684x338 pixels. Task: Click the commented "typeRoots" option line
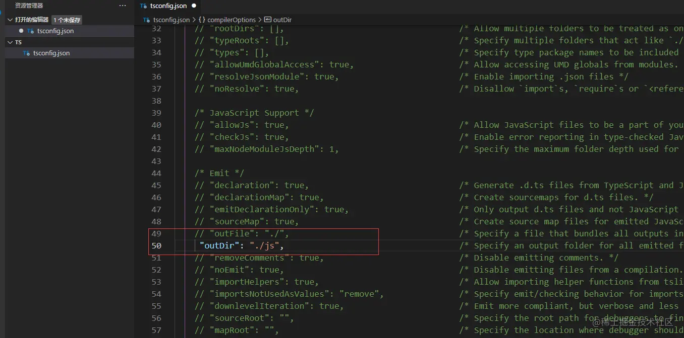tap(242, 40)
